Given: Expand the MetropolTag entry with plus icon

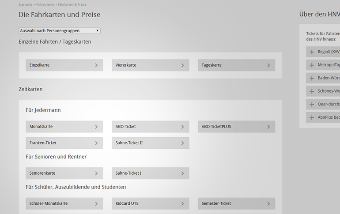Looking at the screenshot, I should click(323, 65).
